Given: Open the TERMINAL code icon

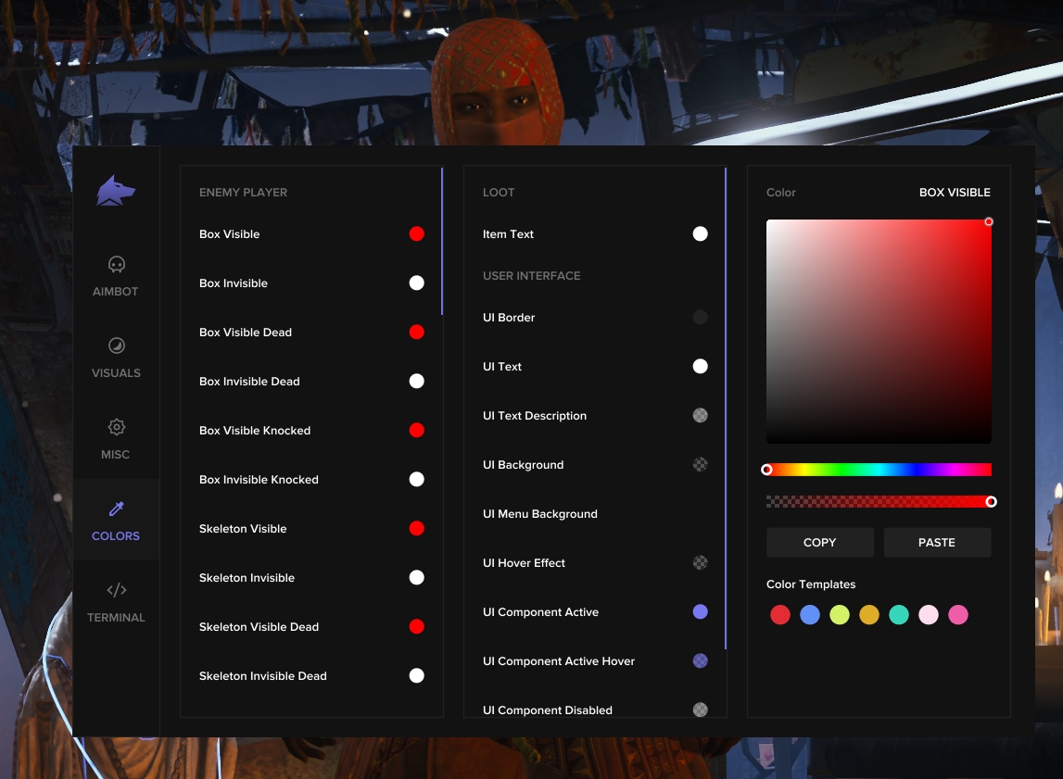Looking at the screenshot, I should 115,590.
